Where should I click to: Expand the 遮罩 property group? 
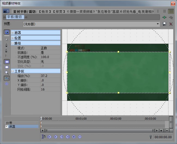13,33
